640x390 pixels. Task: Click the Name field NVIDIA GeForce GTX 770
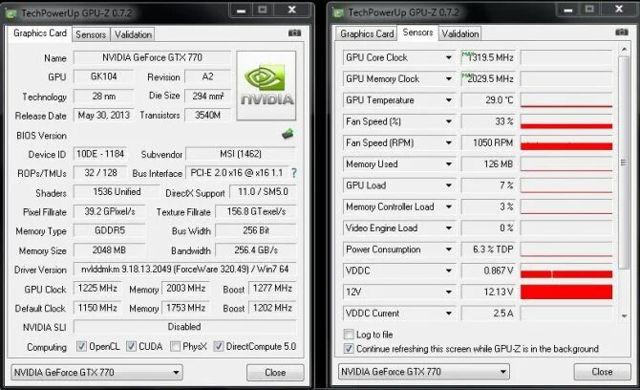pyautogui.click(x=152, y=57)
